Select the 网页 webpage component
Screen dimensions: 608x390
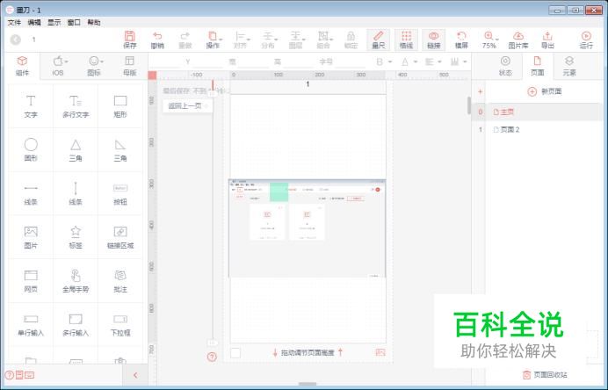(x=31, y=281)
